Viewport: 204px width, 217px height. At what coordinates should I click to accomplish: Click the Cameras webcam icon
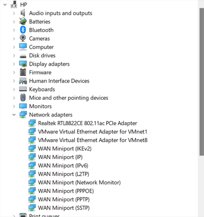pyautogui.click(x=23, y=39)
